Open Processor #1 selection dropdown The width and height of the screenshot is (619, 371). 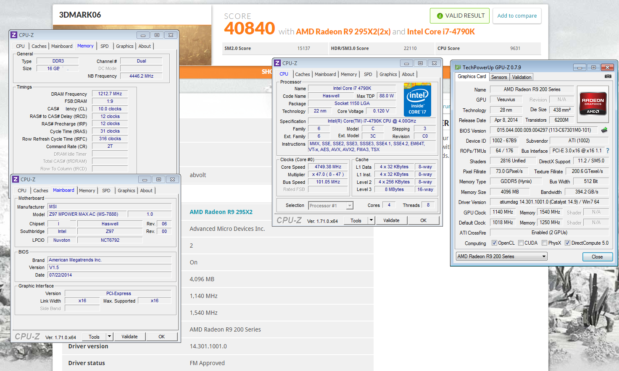click(331, 206)
